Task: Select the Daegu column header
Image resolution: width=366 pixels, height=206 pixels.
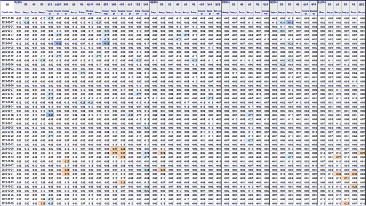Action: tap(154, 12)
